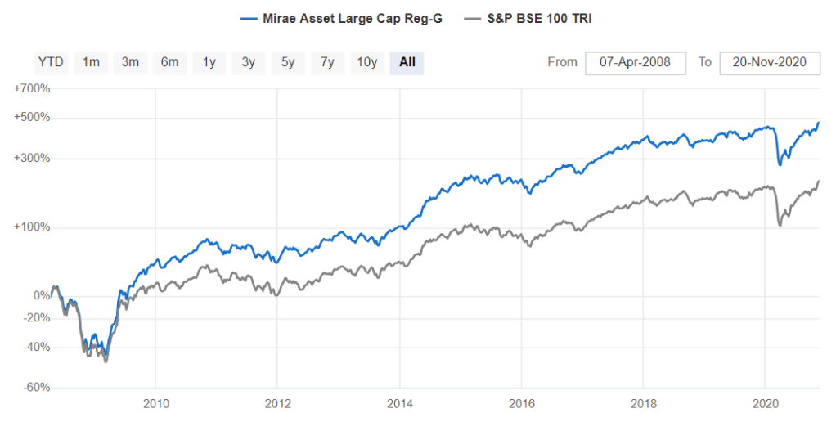Edit the To date field

[769, 62]
